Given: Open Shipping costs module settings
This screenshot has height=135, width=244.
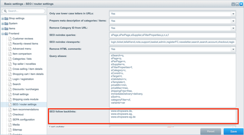Looking at the screenshot, I should tap(26, 99).
